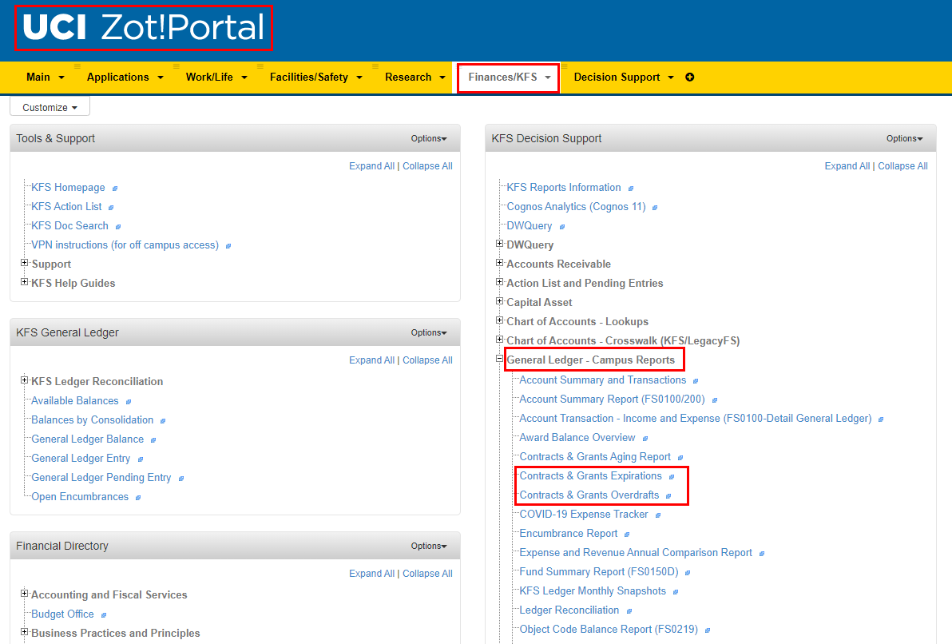Viewport: 952px width, 644px height.
Task: Expand Action List and Pending Entries node
Action: 500,282
